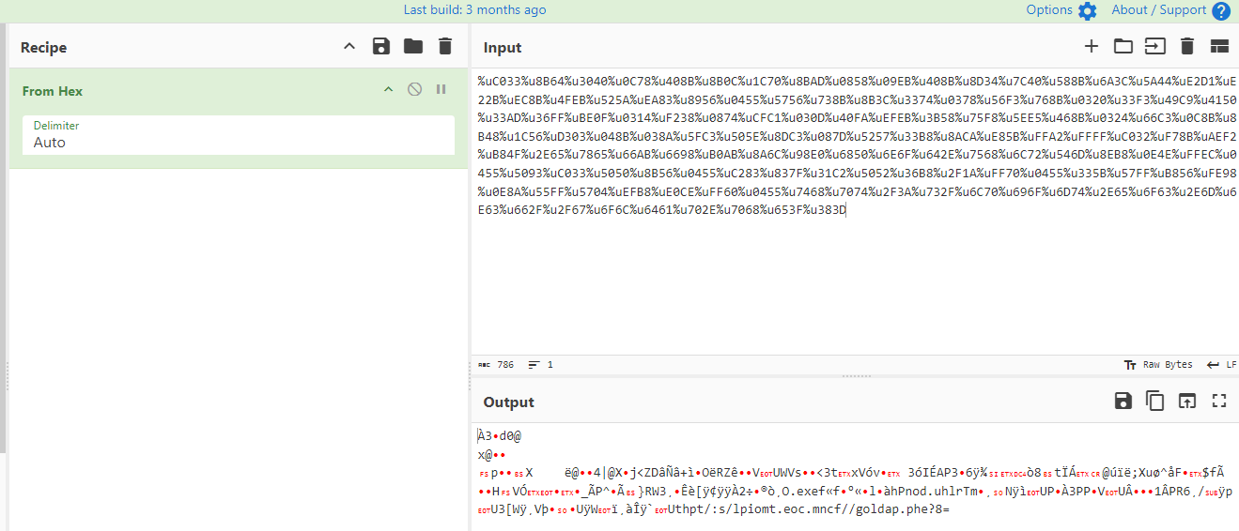Collapse the From Hex operation arguments
Screen dimensions: 1239x531
[x=388, y=90]
